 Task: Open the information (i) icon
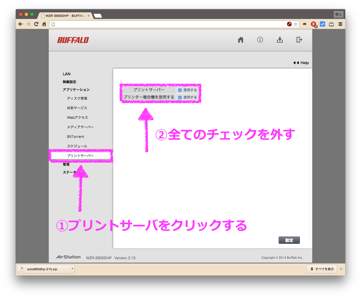260,40
